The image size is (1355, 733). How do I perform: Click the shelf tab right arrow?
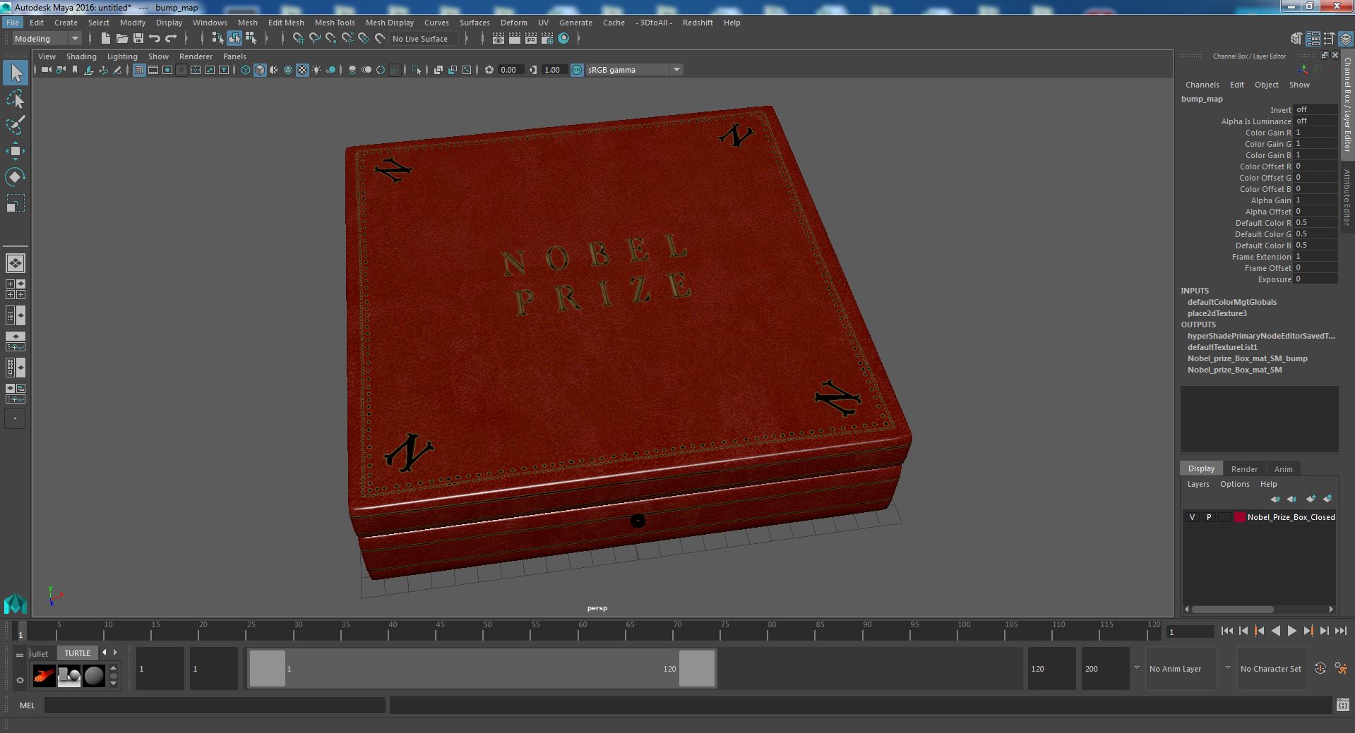tap(115, 653)
